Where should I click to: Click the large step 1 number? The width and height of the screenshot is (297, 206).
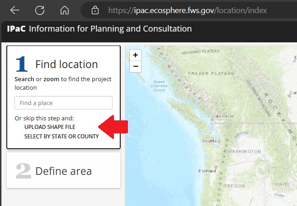coord(22,64)
